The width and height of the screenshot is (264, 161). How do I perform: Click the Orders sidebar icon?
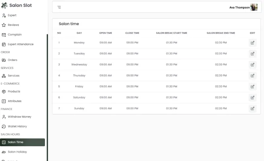point(4,60)
